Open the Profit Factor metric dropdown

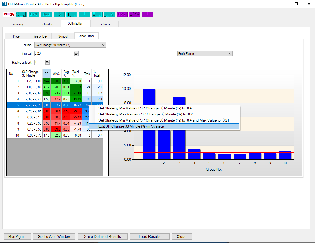[x=205, y=53]
